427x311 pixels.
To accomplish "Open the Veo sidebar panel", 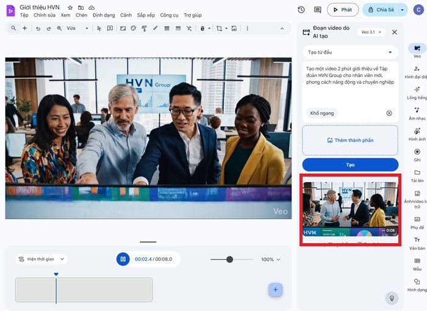I will (417, 49).
